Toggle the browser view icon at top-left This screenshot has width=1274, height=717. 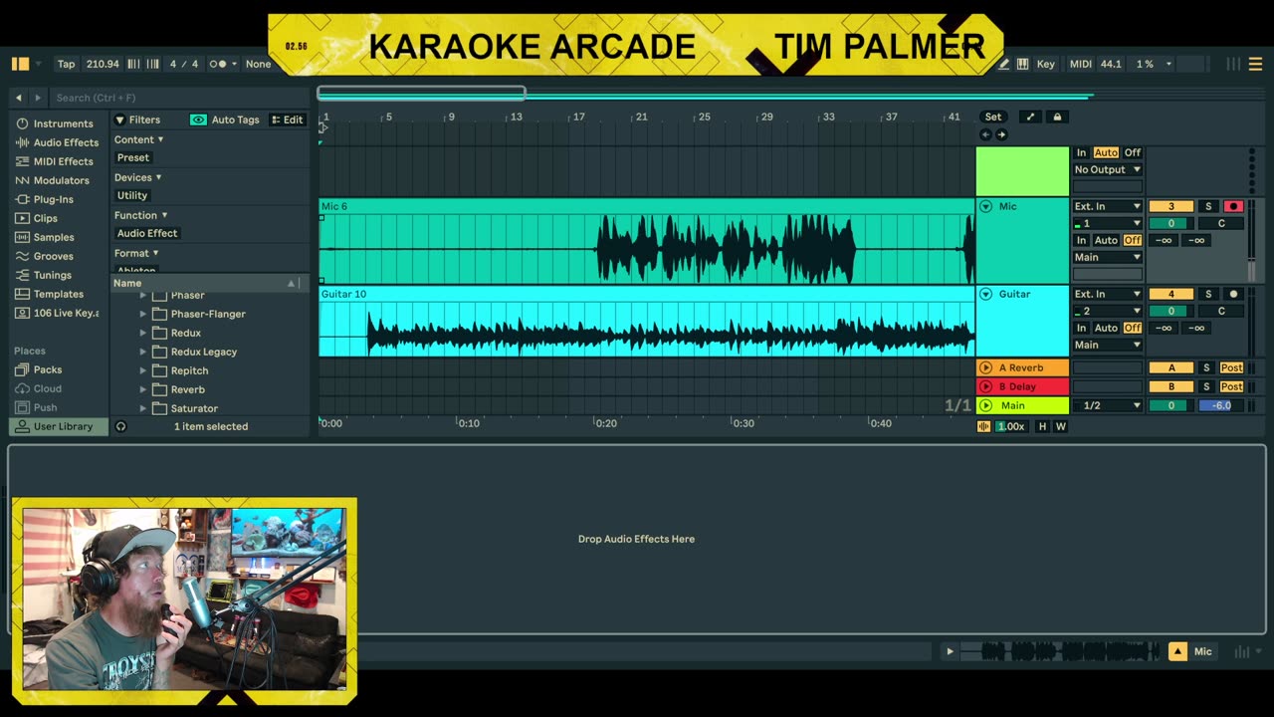pyautogui.click(x=20, y=64)
